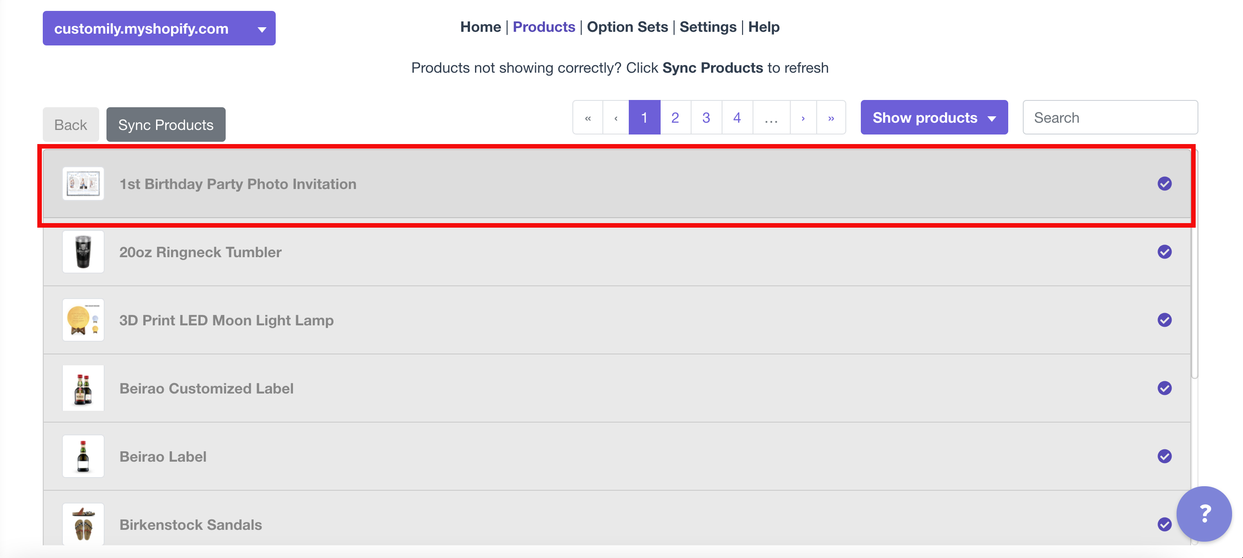Navigate to the Settings menu item
The width and height of the screenshot is (1243, 558).
pos(707,27)
